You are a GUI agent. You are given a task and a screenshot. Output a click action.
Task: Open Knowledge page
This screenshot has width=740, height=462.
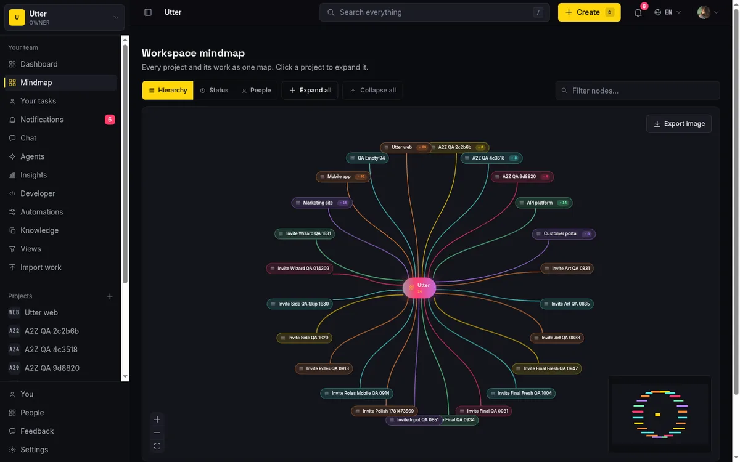coord(60,230)
